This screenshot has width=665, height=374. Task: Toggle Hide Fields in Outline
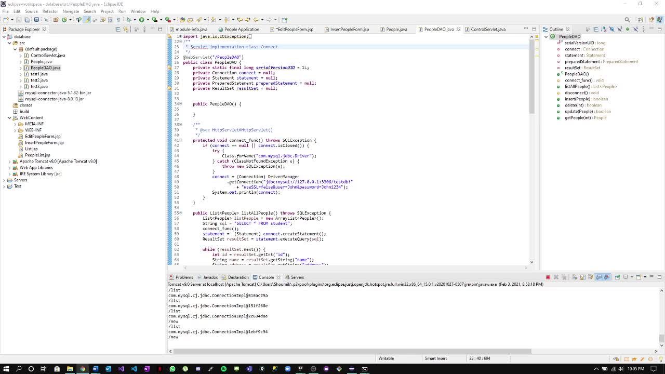tap(612, 29)
